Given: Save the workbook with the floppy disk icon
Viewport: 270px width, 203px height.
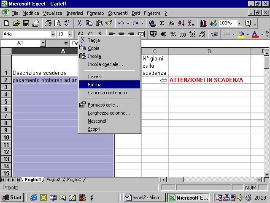Looking at the screenshot, I should pos(26,23).
